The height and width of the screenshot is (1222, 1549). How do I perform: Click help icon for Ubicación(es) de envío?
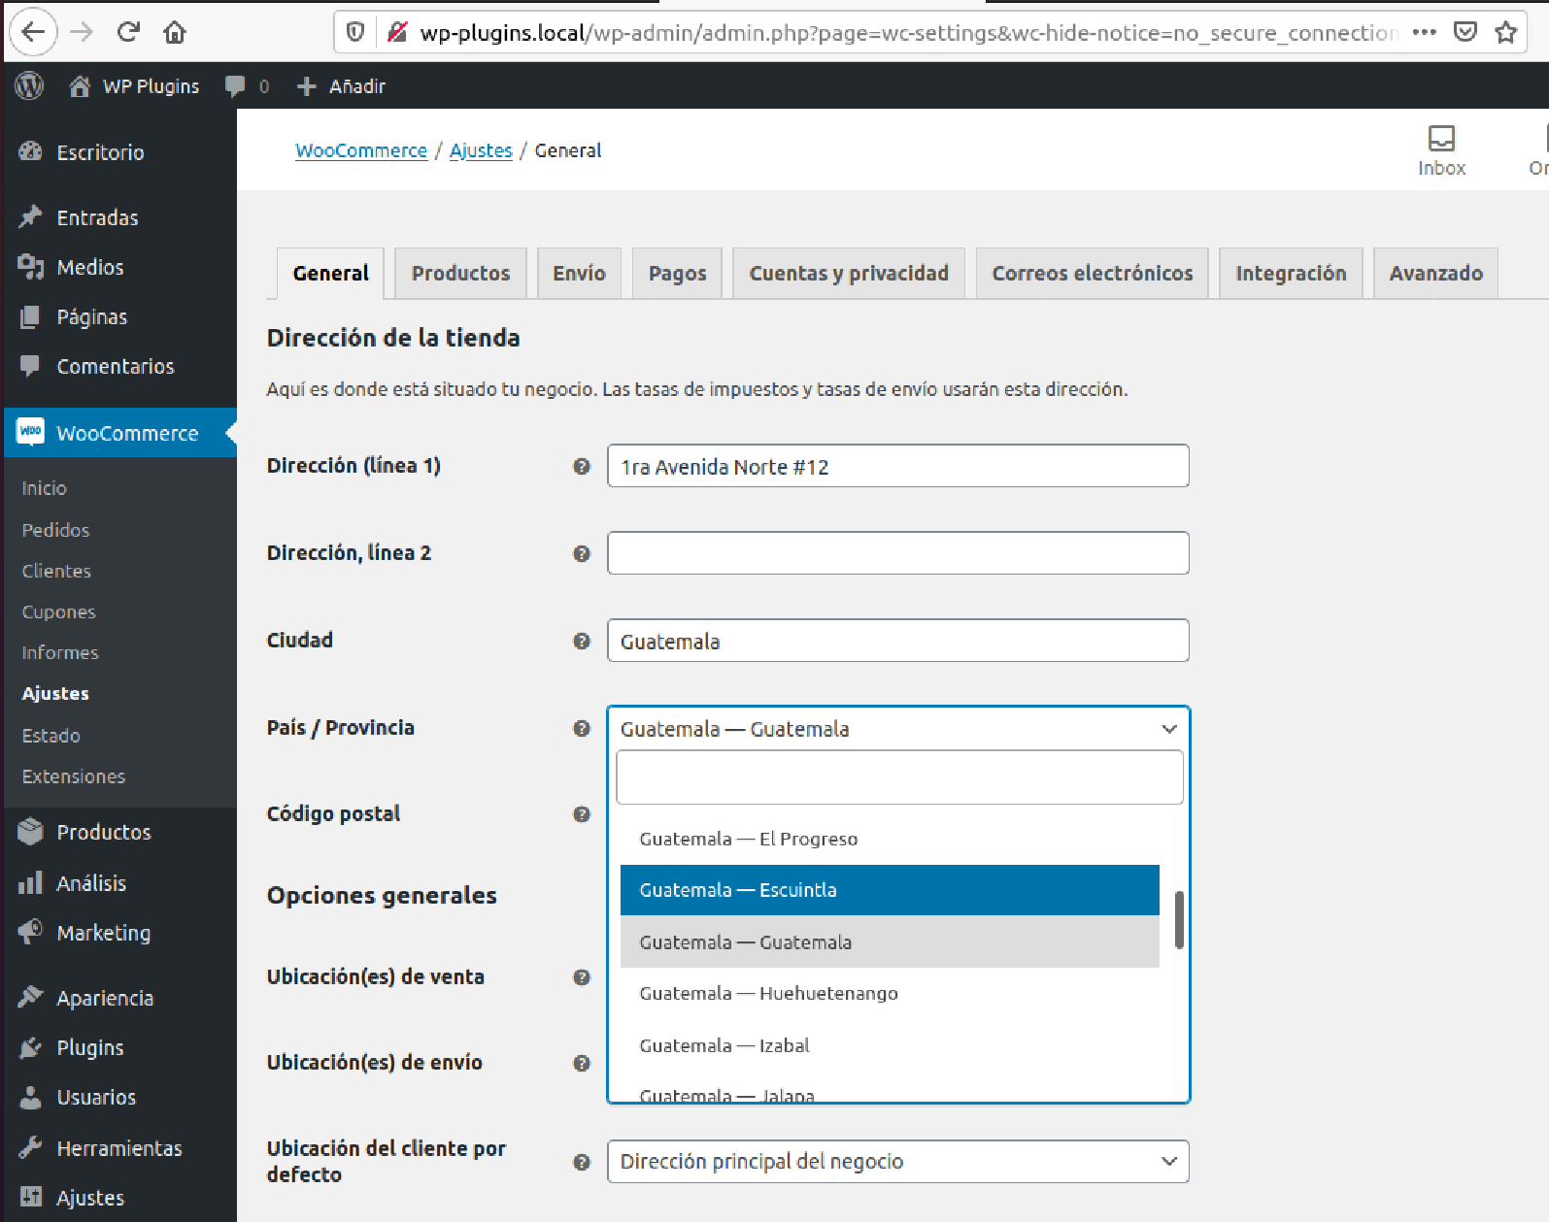tap(582, 1063)
